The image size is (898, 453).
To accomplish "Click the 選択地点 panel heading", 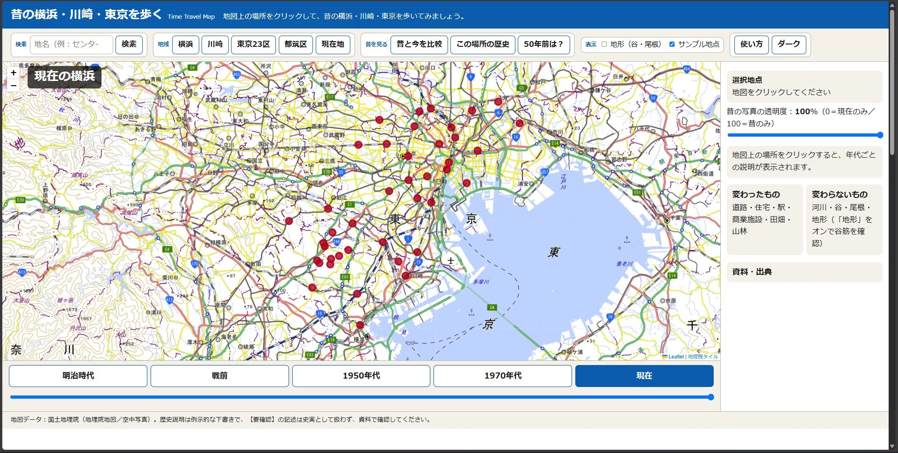I will click(x=747, y=80).
